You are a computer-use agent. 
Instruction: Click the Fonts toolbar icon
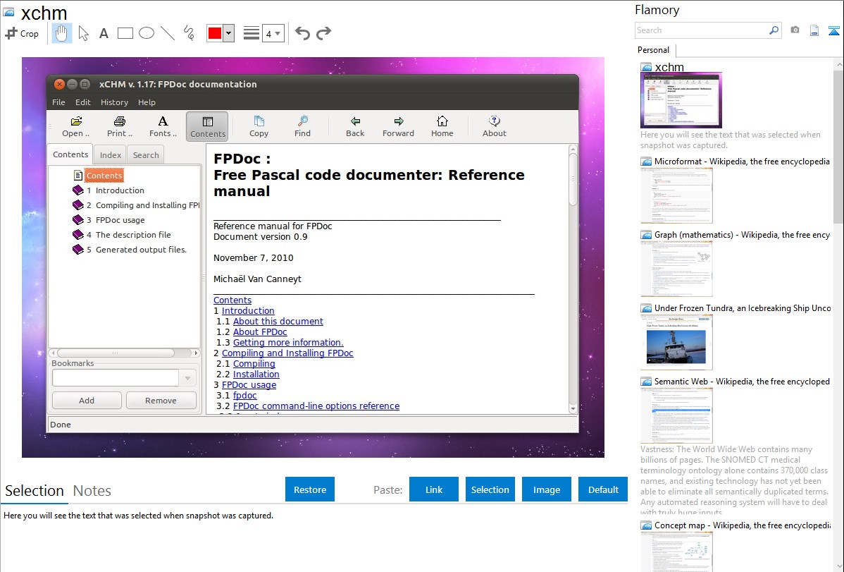point(163,127)
